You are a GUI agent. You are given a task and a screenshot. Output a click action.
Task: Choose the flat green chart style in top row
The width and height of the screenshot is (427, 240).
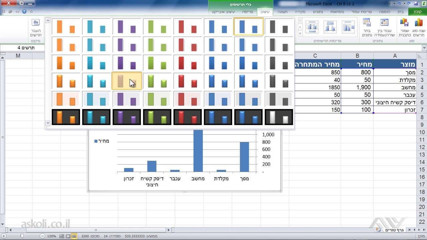click(157, 27)
